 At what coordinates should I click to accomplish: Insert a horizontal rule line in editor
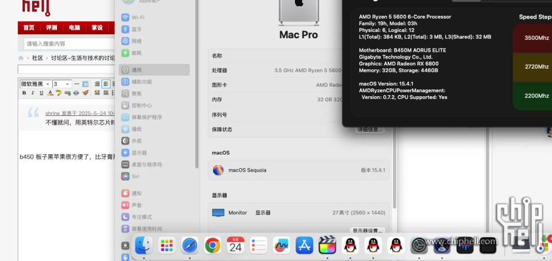pos(77,84)
